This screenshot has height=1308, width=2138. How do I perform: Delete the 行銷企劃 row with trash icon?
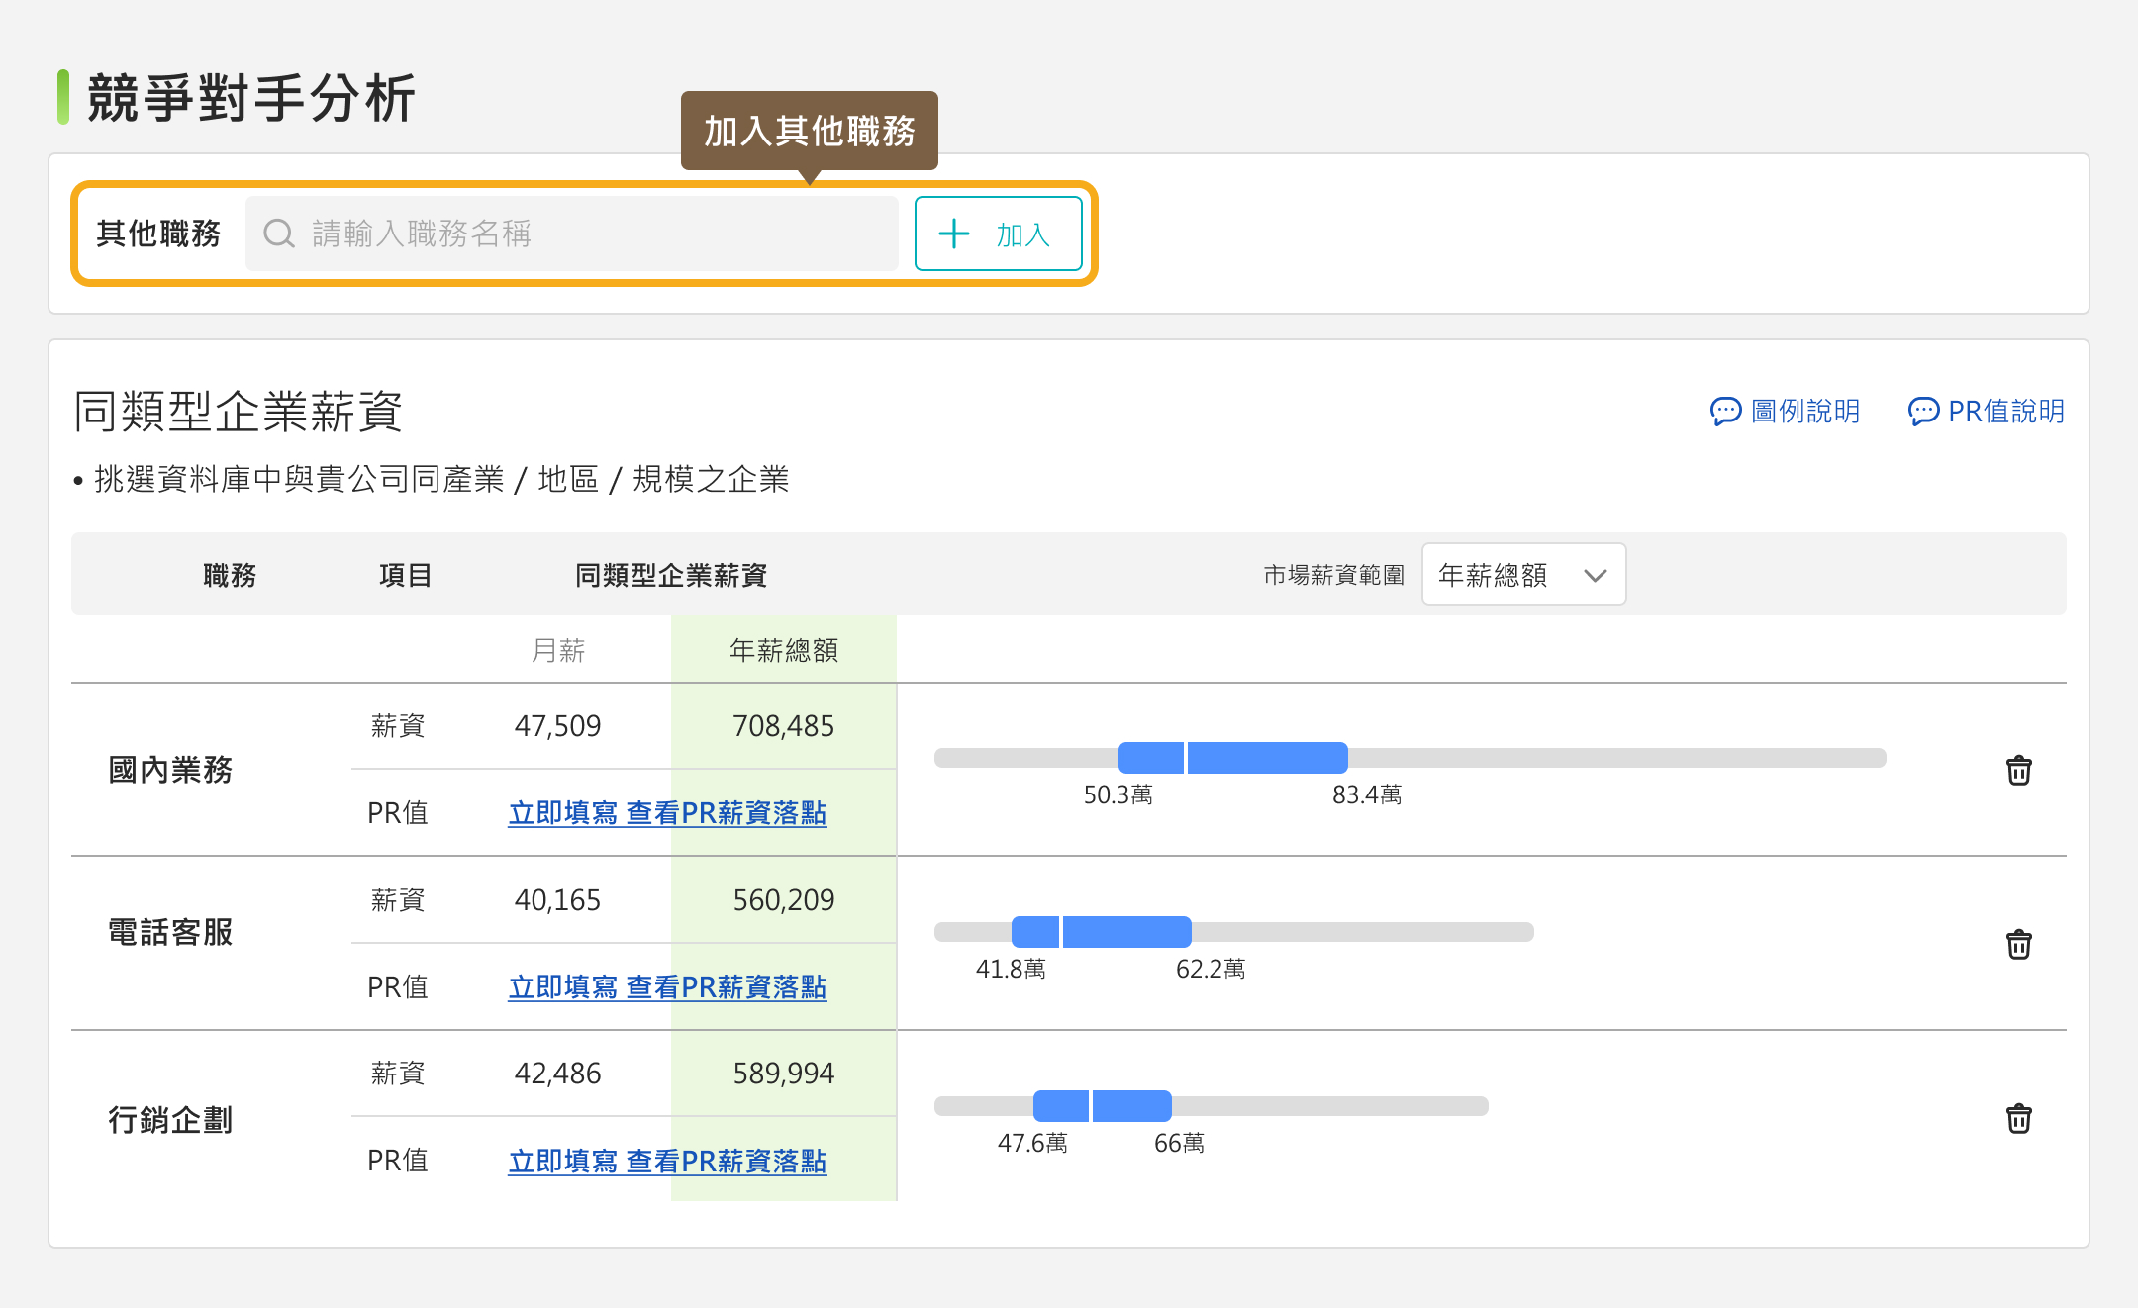2018,1118
